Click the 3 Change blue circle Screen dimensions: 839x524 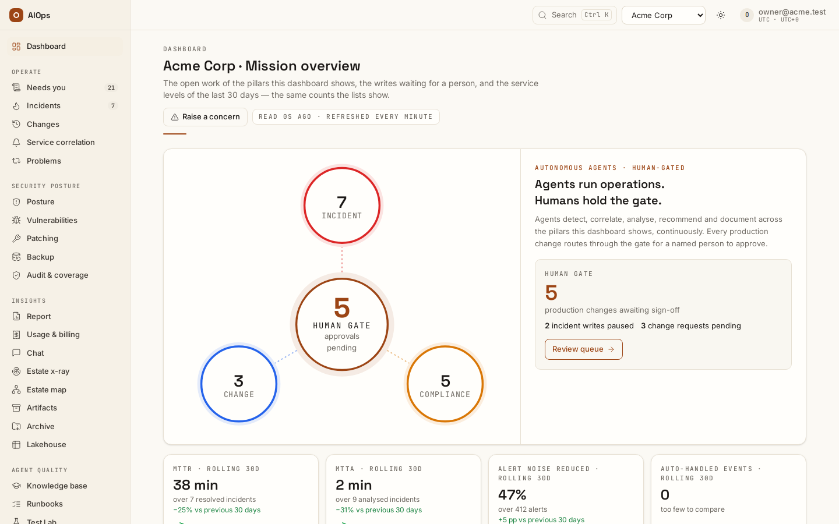(239, 384)
